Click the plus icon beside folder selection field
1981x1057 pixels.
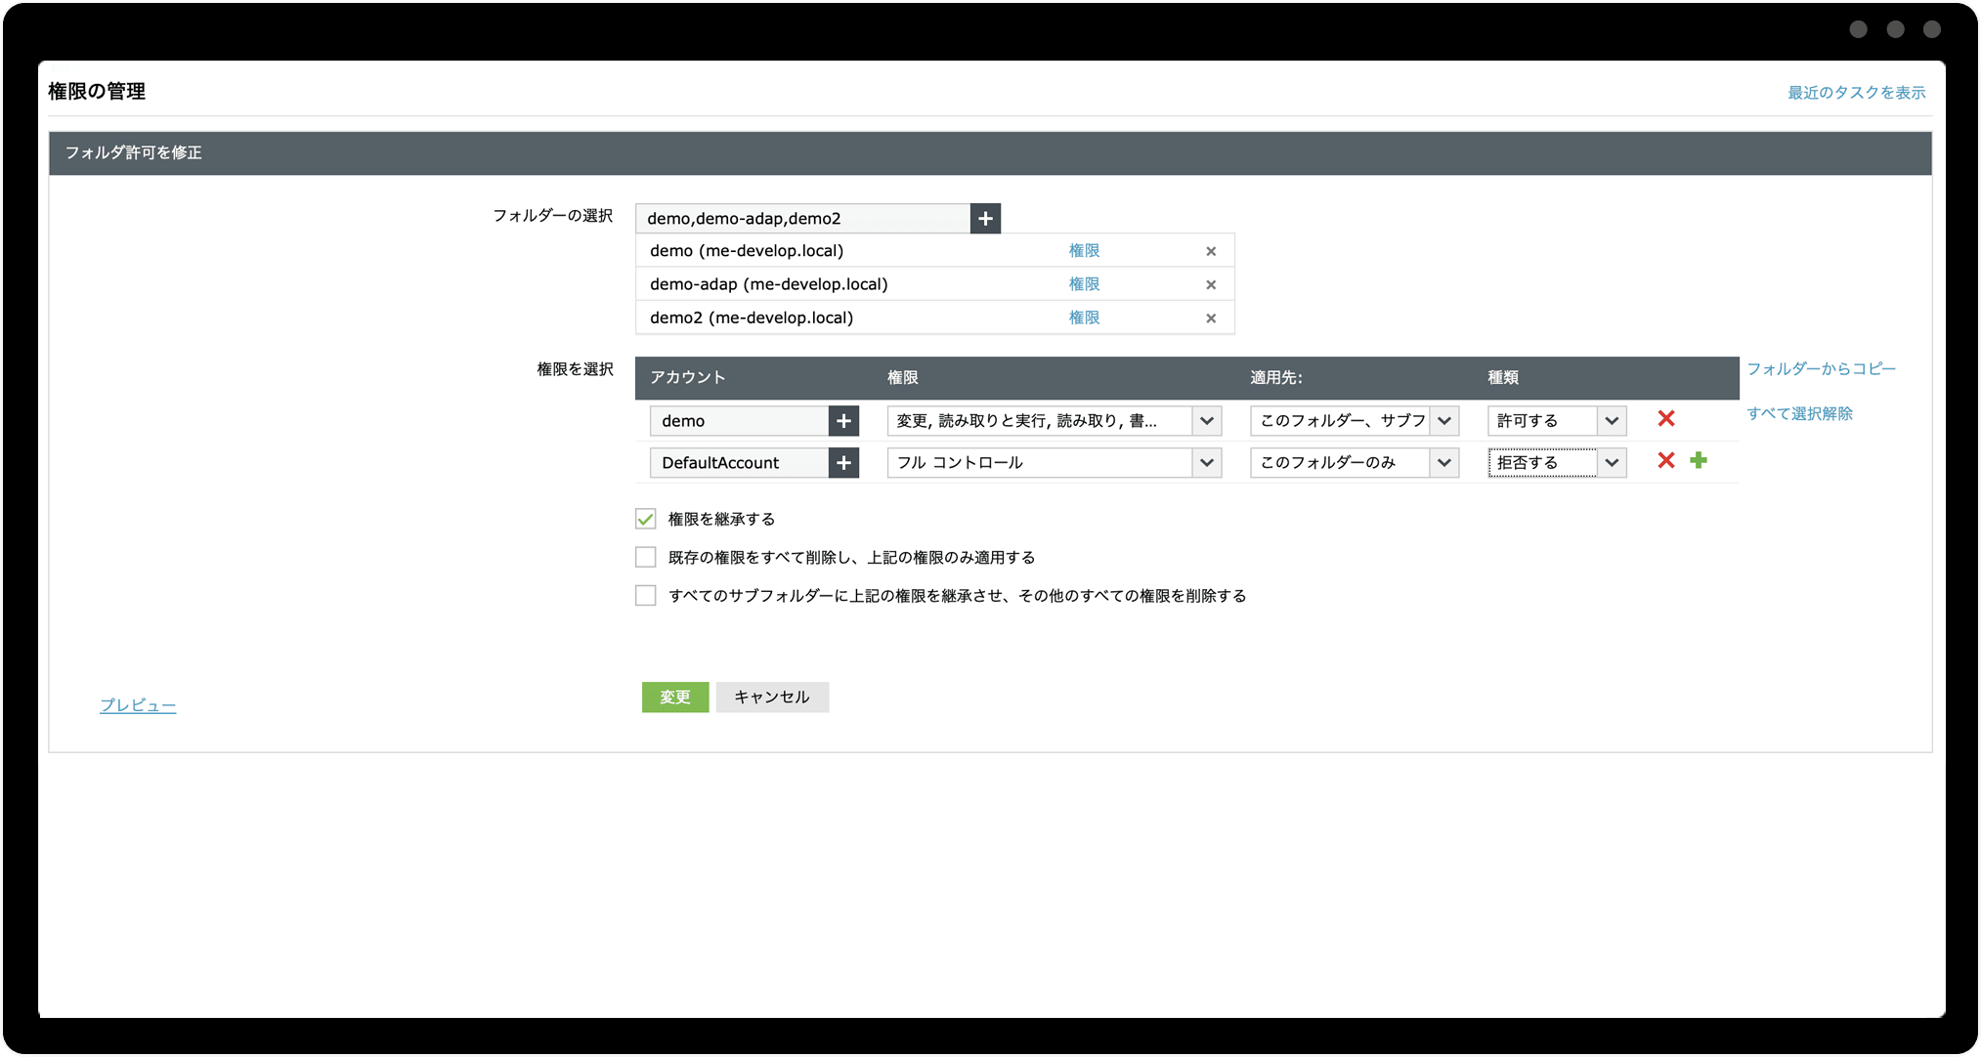[x=985, y=219]
